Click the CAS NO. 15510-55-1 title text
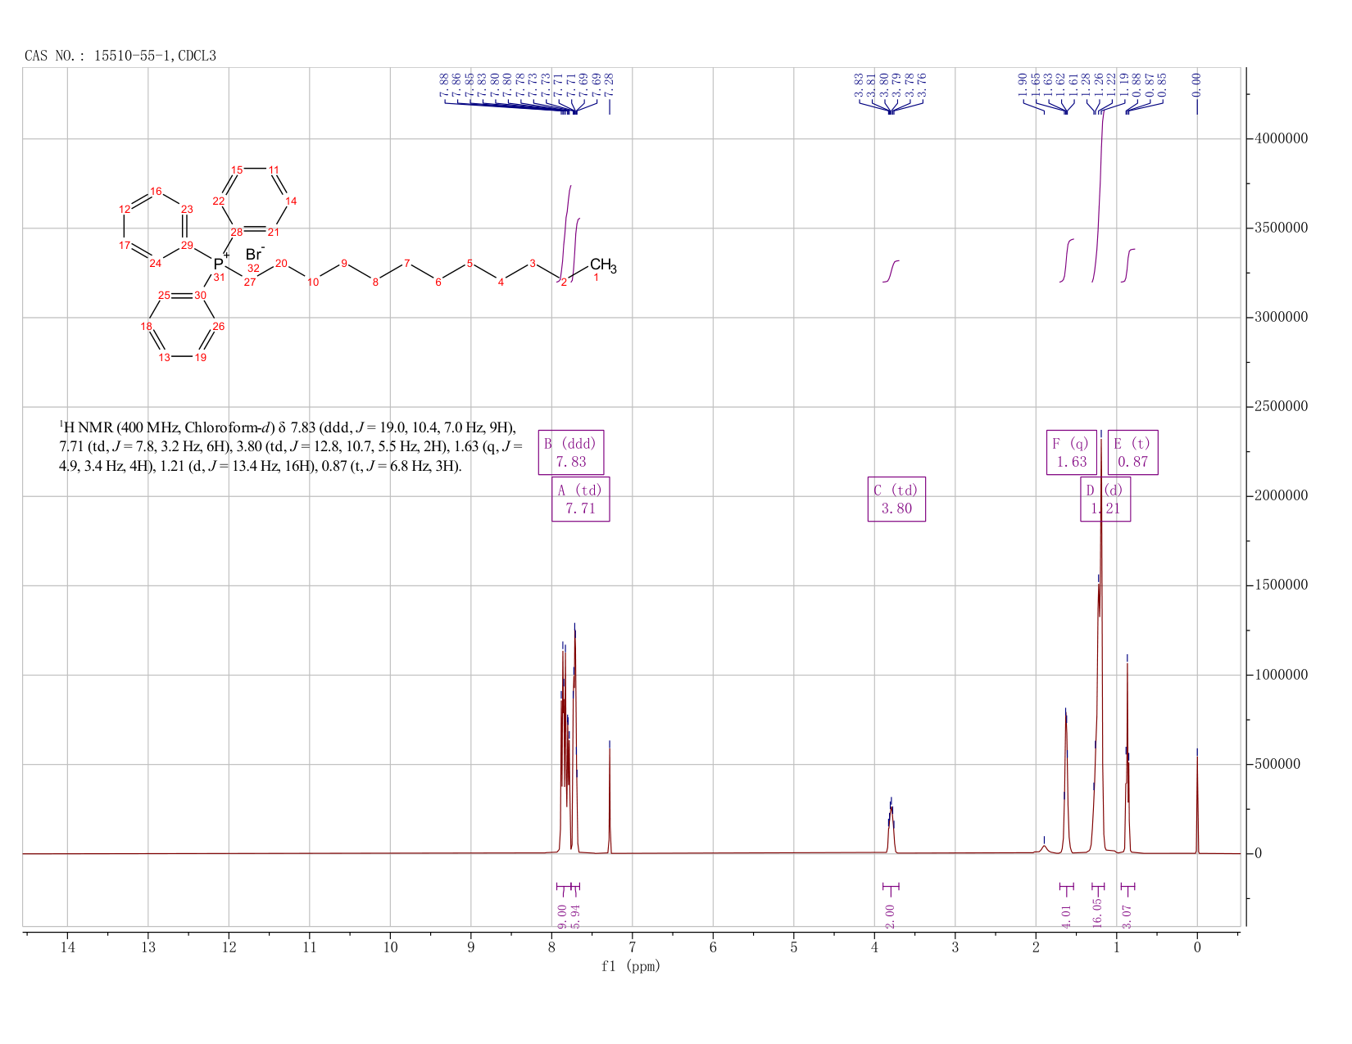 click(120, 56)
